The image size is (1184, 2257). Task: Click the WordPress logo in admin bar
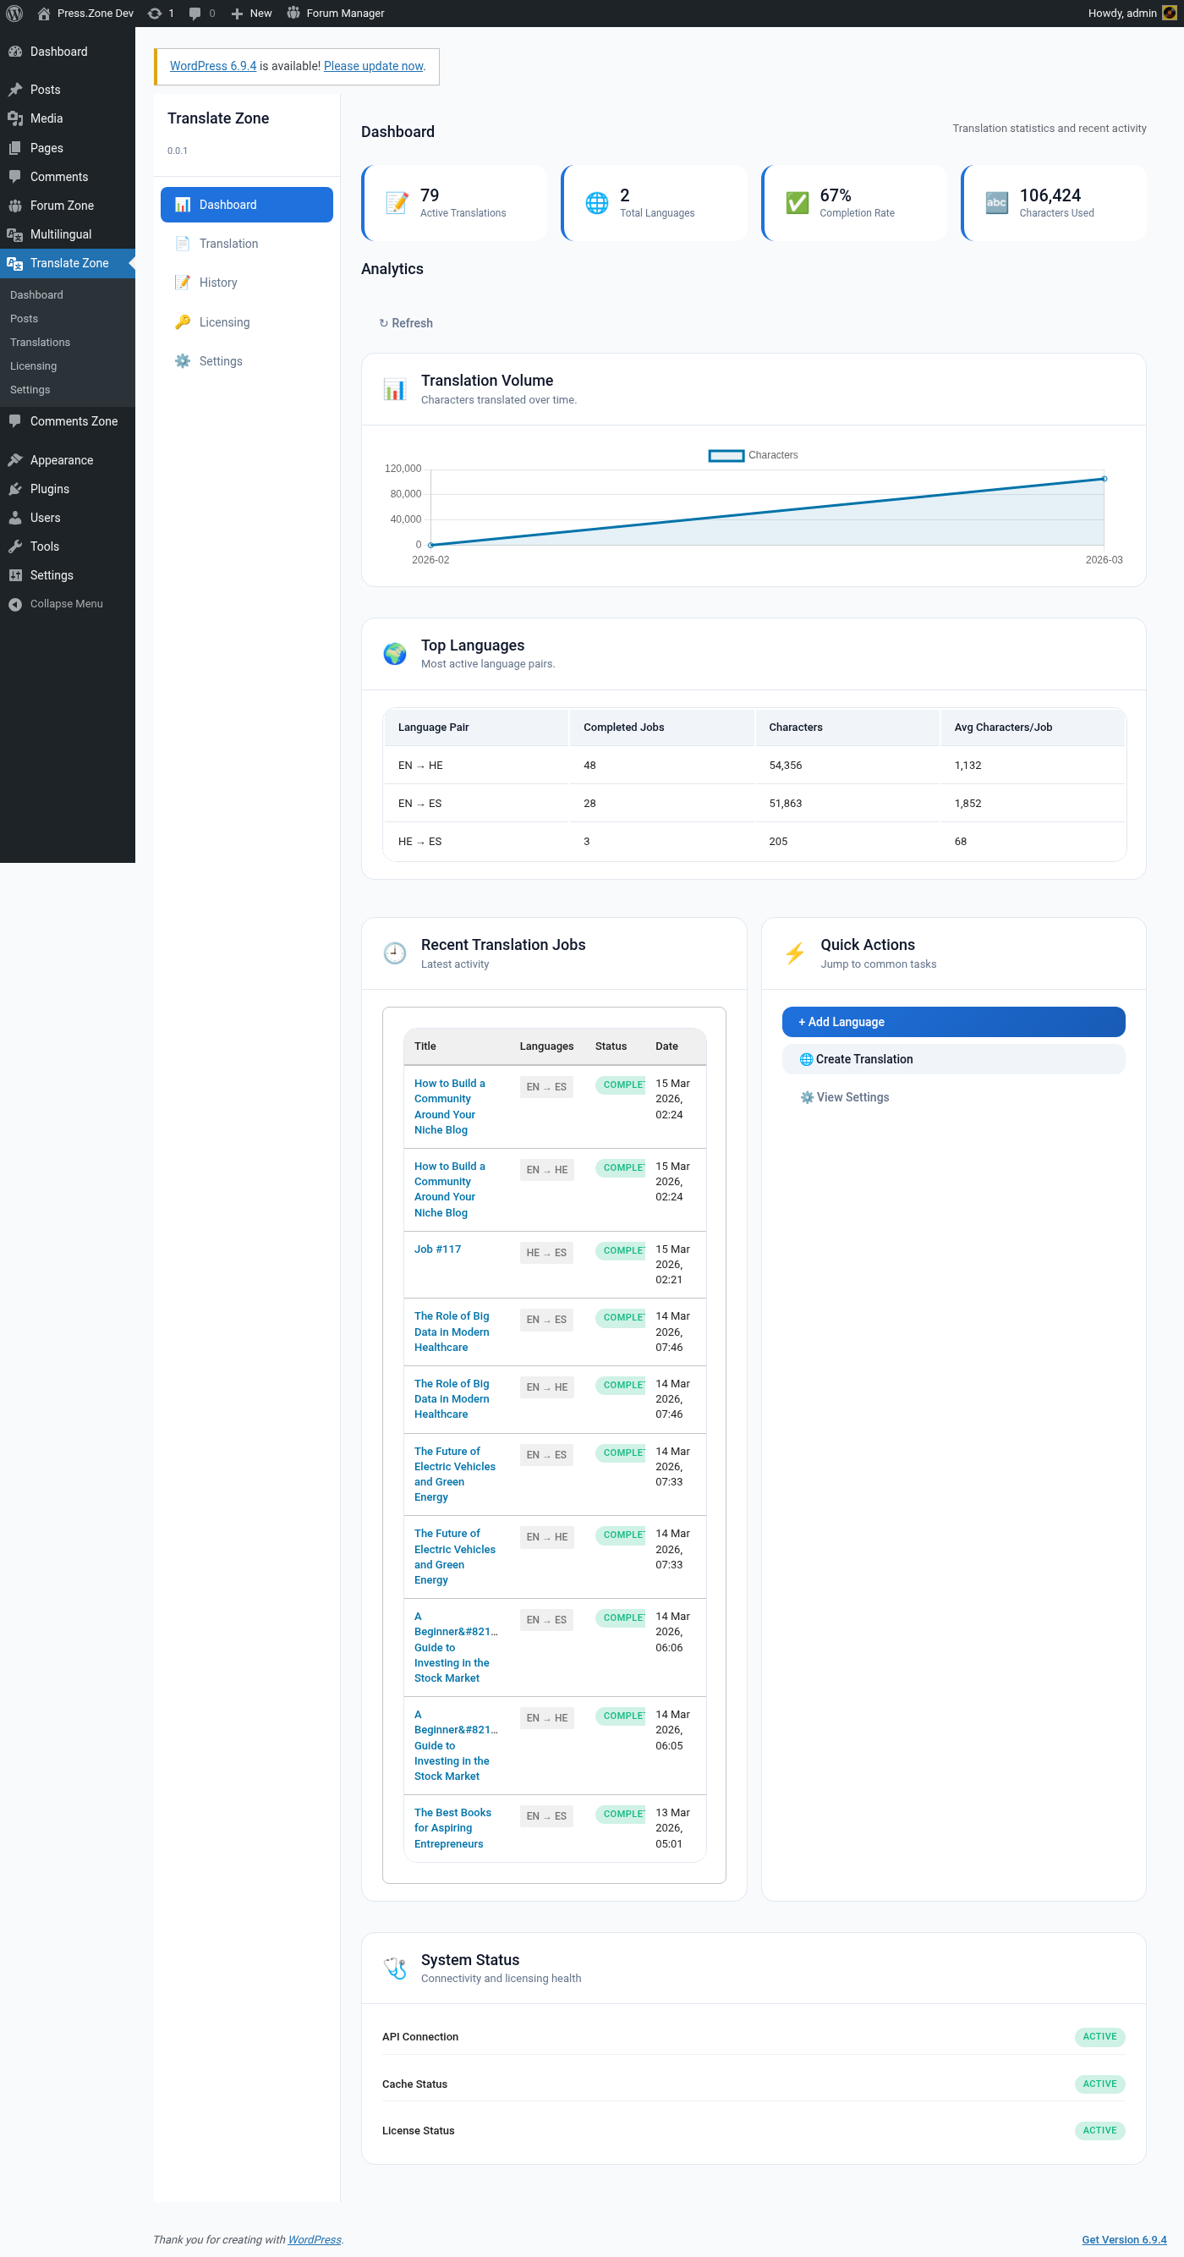[x=15, y=14]
